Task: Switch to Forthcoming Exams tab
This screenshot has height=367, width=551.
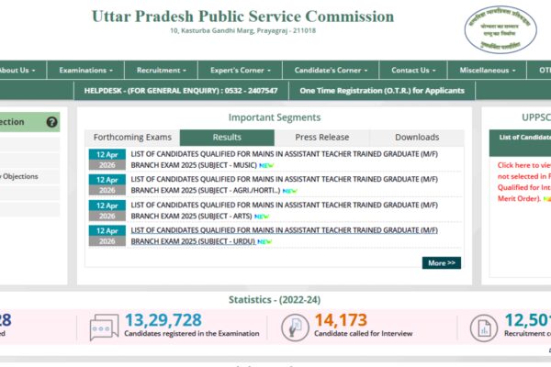Action: click(x=132, y=138)
